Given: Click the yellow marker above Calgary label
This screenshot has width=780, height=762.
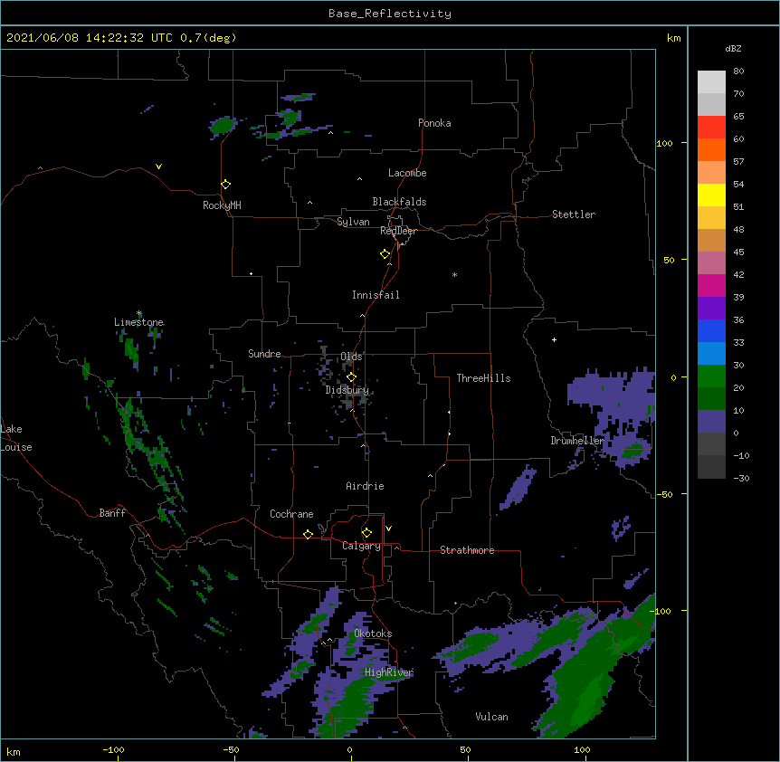Looking at the screenshot, I should tap(366, 533).
